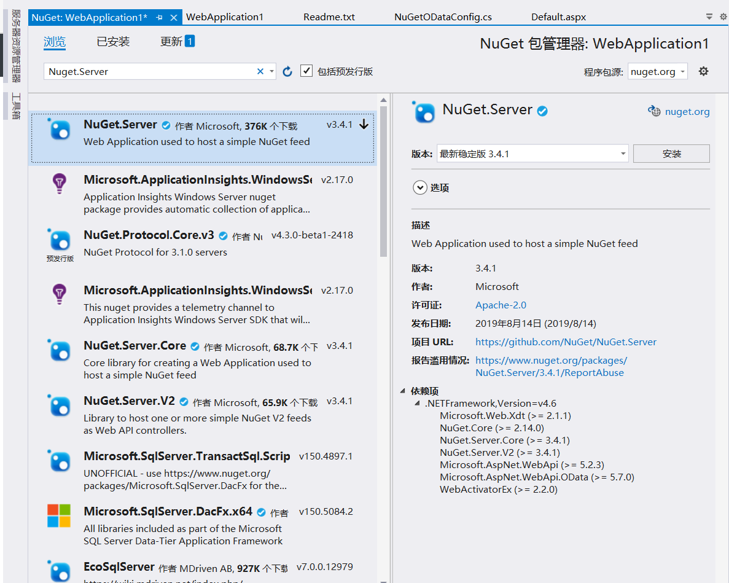Image resolution: width=729 pixels, height=583 pixels.
Task: Open the version 3.4.1 dropdown
Action: [x=623, y=154]
